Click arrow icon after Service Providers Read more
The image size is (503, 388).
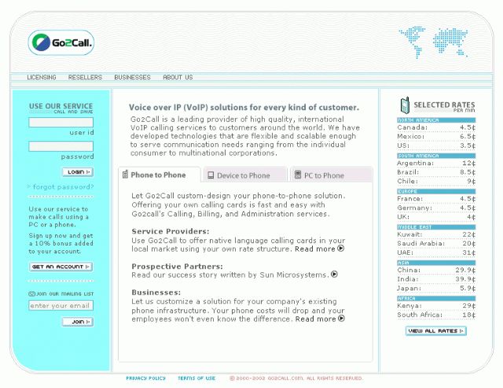[x=341, y=249]
